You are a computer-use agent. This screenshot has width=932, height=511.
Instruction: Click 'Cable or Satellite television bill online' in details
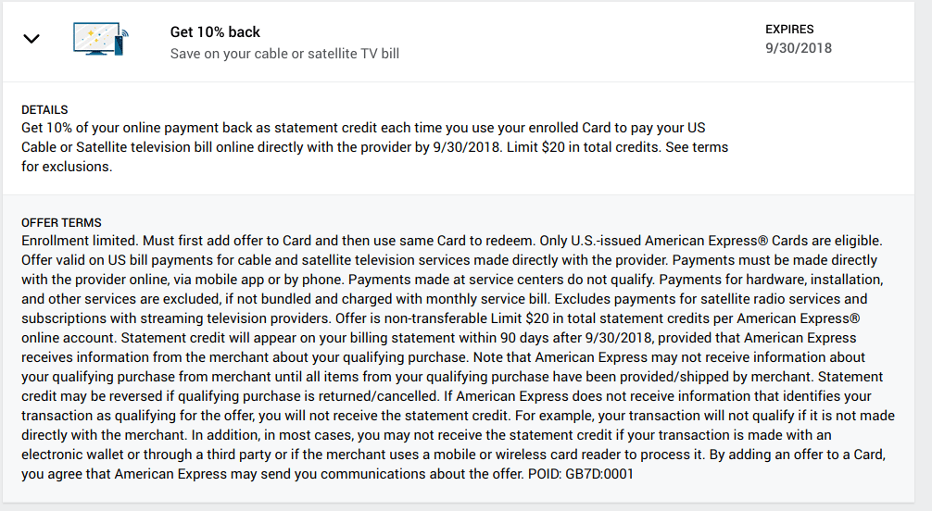coord(142,147)
